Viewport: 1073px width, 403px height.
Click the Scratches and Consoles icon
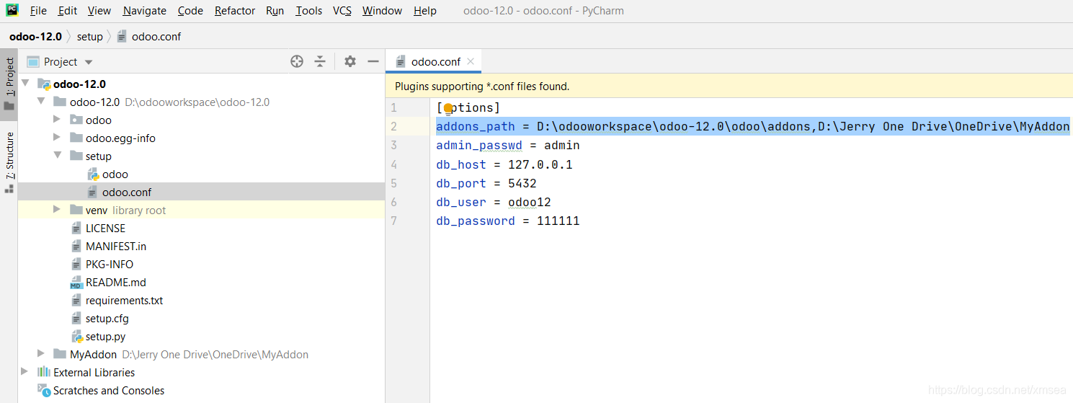point(44,390)
